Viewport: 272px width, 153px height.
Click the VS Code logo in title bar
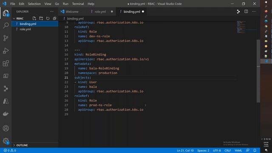coord(4,4)
